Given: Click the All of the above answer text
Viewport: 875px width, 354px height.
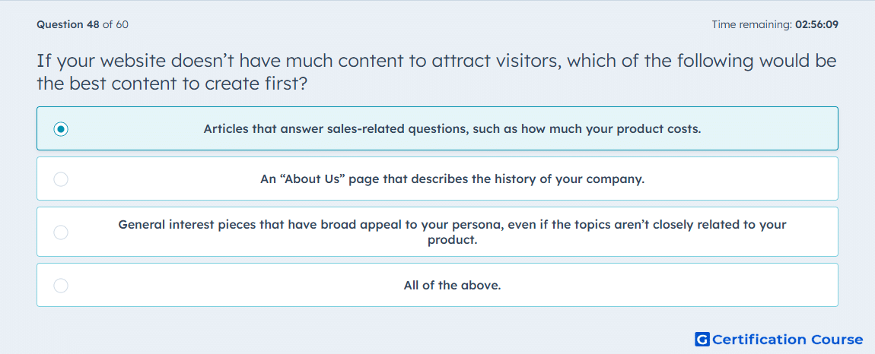Looking at the screenshot, I should click(452, 286).
